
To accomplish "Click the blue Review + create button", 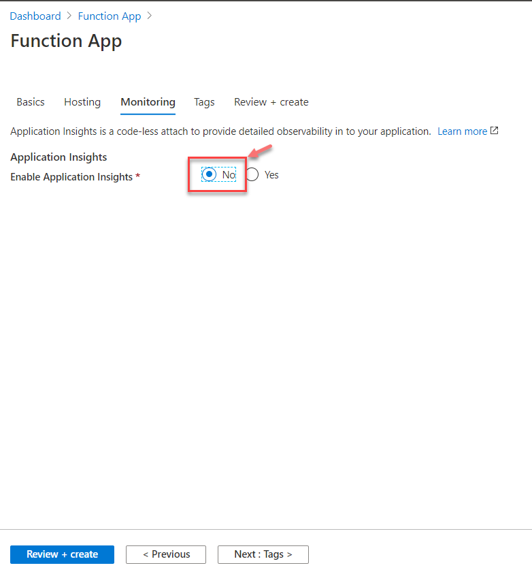I will coord(63,554).
